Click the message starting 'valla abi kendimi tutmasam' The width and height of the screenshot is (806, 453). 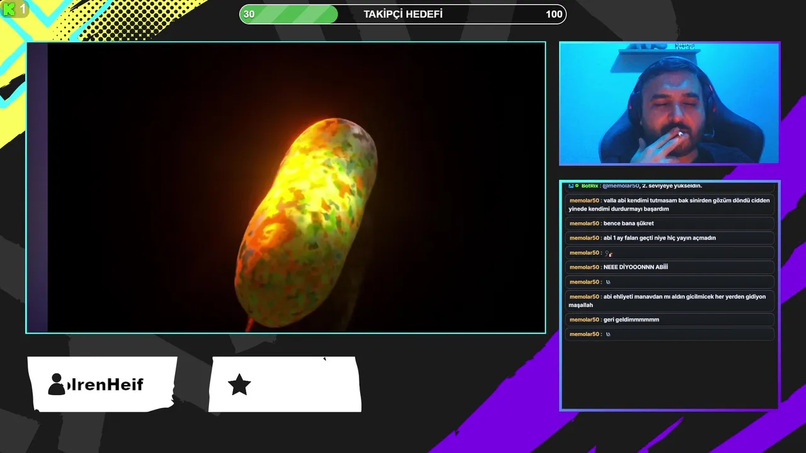point(669,204)
